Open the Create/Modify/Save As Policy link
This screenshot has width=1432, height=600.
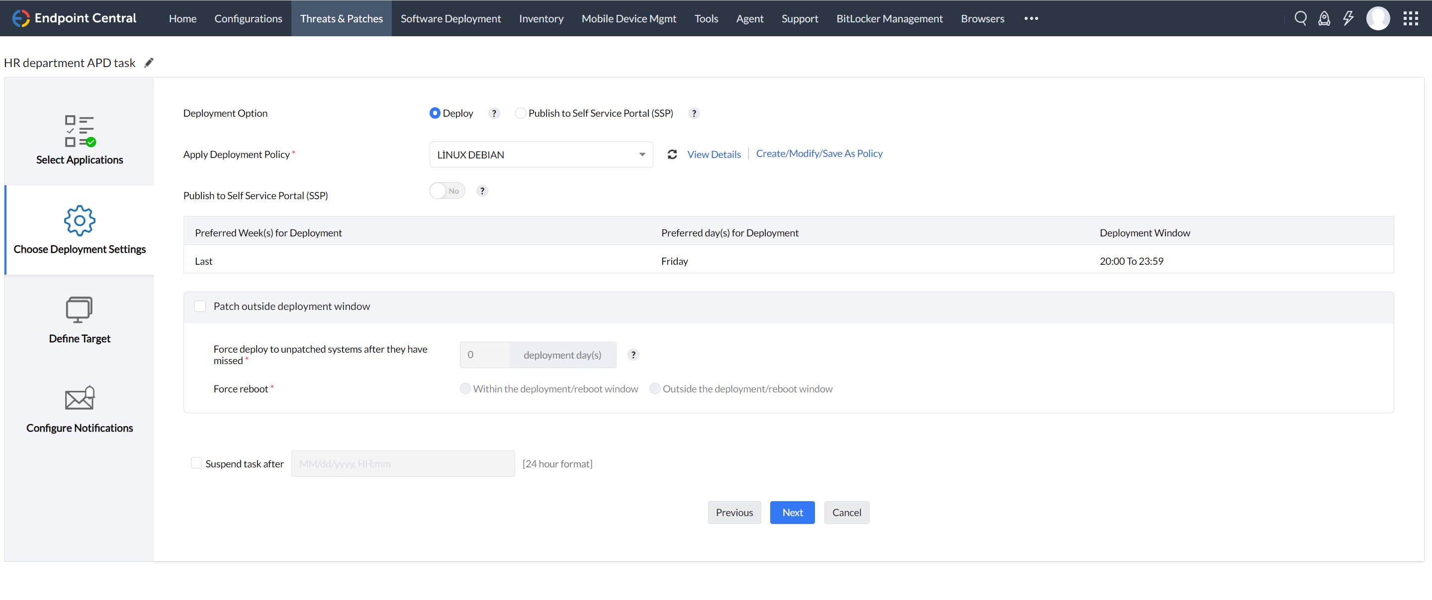click(819, 153)
